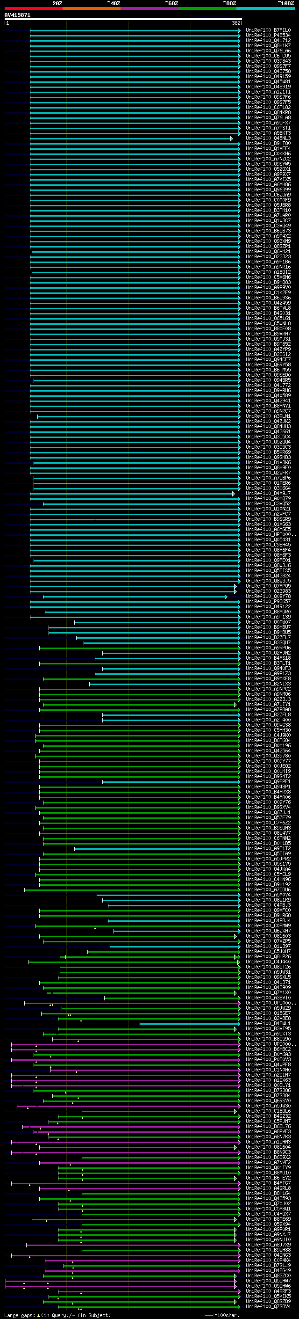Select label UniRef100_A9UFX7
This screenshot has width=299, height=1319.
(268, 123)
